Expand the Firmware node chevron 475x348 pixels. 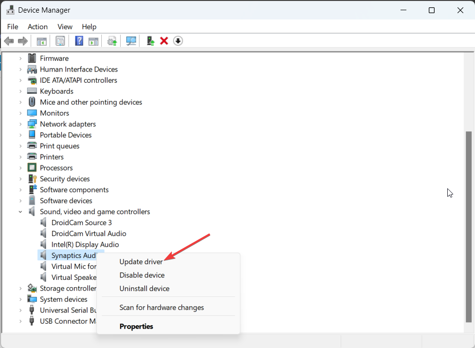tap(20, 58)
